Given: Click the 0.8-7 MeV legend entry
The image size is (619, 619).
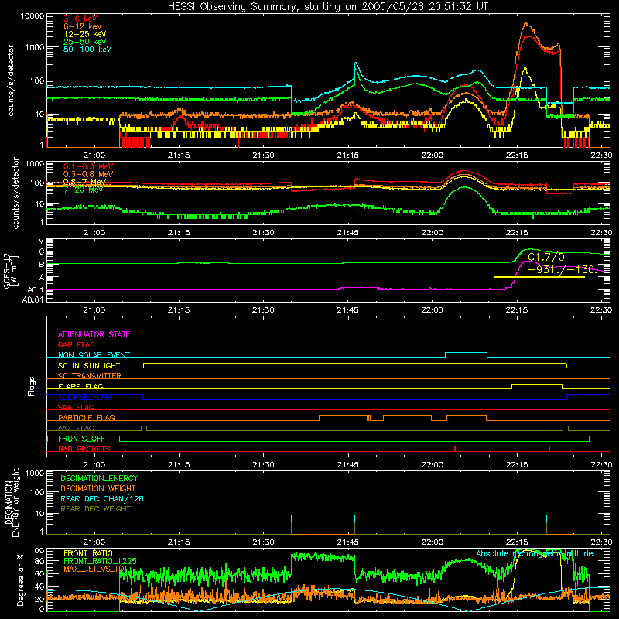Looking at the screenshot, I should (x=84, y=182).
